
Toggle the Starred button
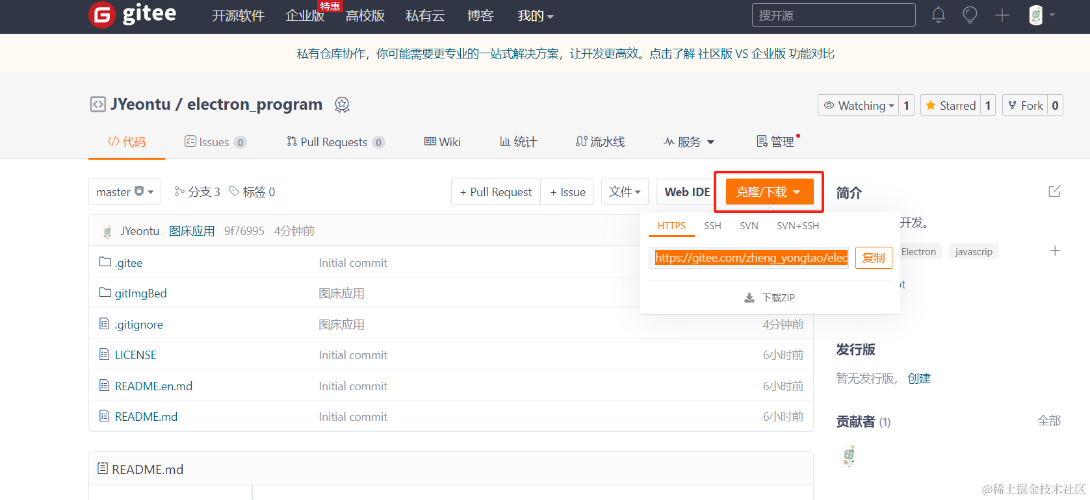(x=951, y=105)
